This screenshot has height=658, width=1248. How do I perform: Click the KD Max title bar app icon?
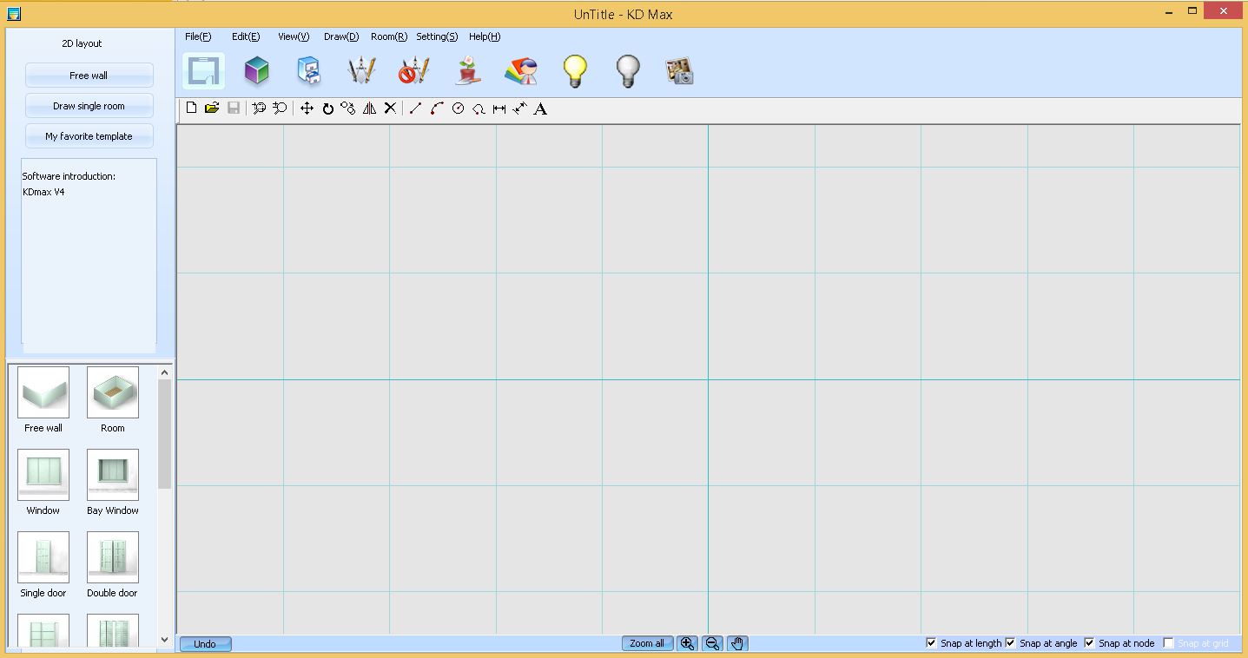coord(13,13)
